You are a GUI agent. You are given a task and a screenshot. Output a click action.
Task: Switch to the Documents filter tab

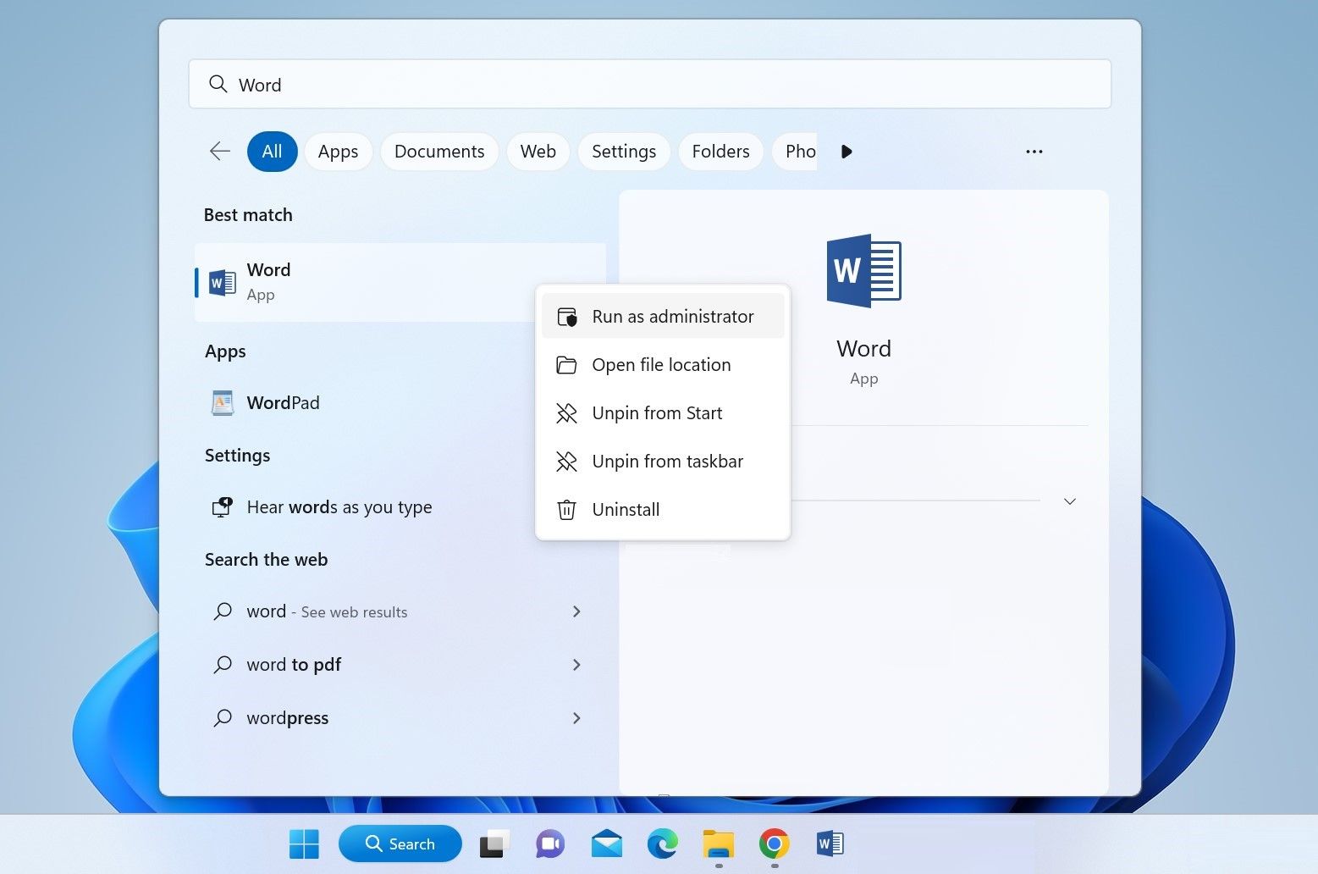pos(438,151)
